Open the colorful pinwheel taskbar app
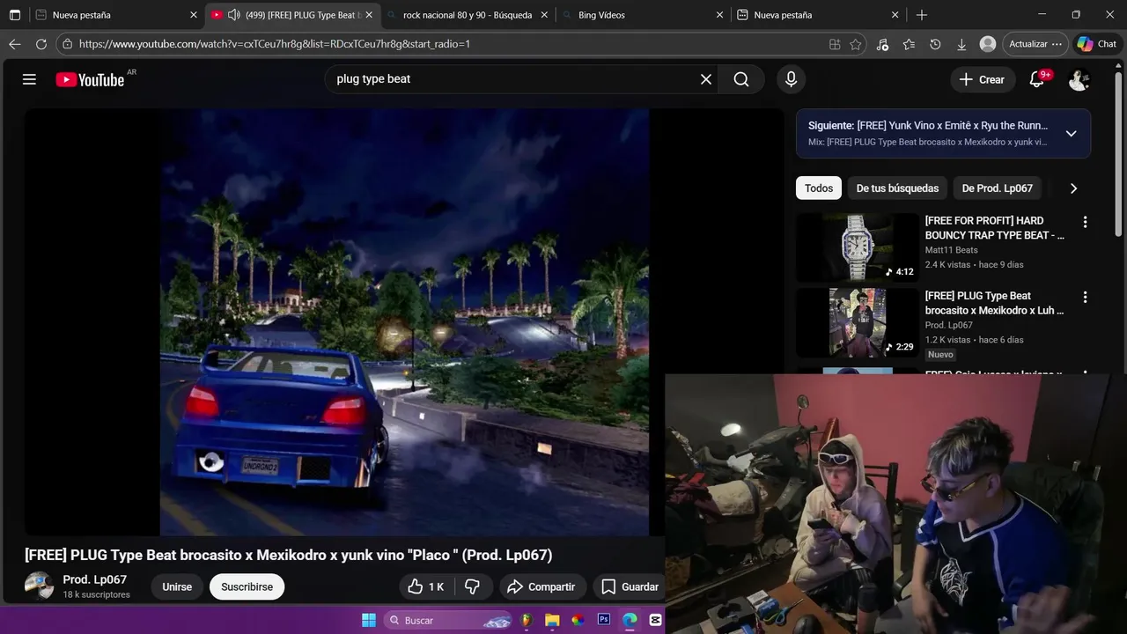Image resolution: width=1127 pixels, height=634 pixels. tap(578, 620)
